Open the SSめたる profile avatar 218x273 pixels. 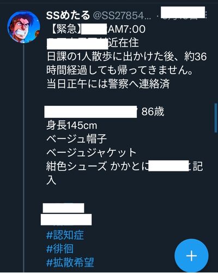[x=23, y=27]
